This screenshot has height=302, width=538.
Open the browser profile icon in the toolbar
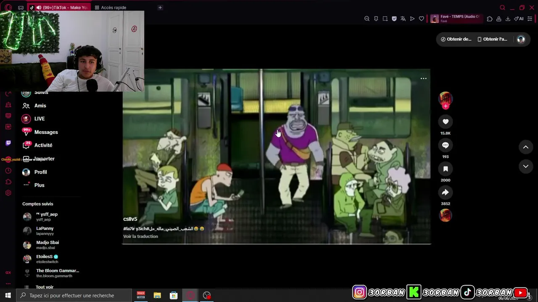[499, 18]
